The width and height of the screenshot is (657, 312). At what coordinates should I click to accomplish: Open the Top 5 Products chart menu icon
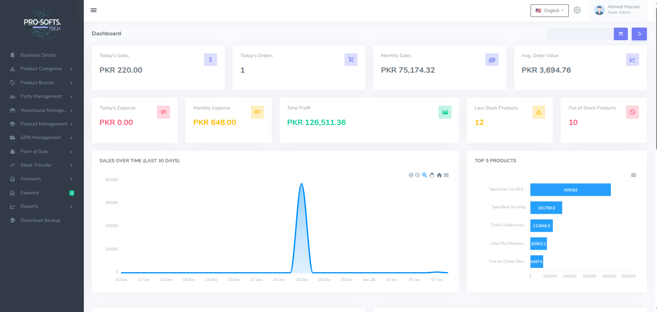(633, 175)
